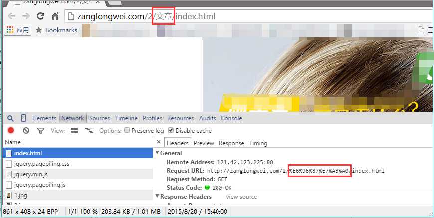The height and width of the screenshot is (218, 434).
Task: Select the jquery.pagepiling.css request
Action: [78, 164]
